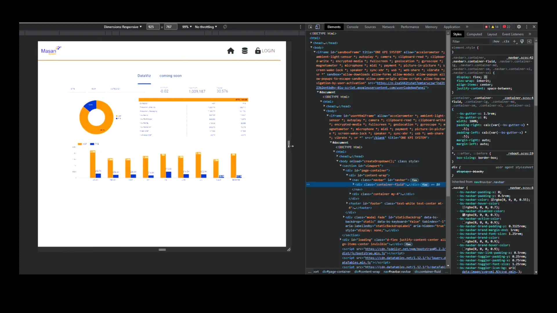Click the database icon in page navbar
Viewport: 557px width, 313px height.
tap(245, 51)
